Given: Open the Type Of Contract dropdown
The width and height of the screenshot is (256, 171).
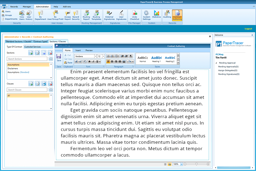Looking at the screenshot, I should point(38,47).
